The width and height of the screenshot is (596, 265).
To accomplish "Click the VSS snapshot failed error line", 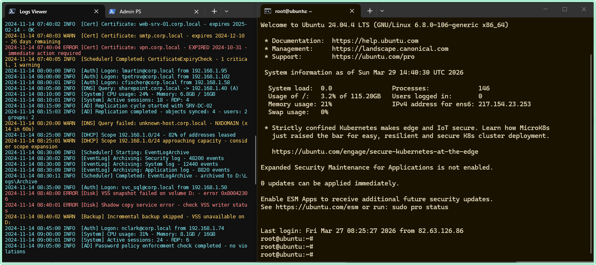I will (x=126, y=196).
